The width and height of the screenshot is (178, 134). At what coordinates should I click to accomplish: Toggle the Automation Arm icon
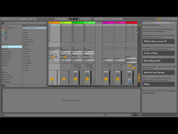(x=83, y=19)
